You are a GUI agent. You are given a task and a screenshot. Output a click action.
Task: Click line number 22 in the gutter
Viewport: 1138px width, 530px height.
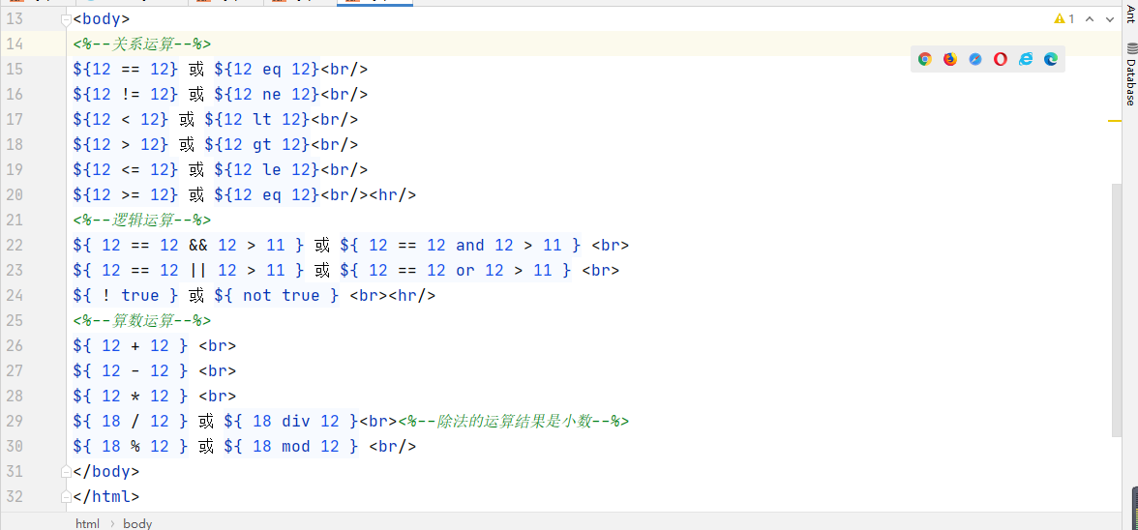tap(15, 245)
